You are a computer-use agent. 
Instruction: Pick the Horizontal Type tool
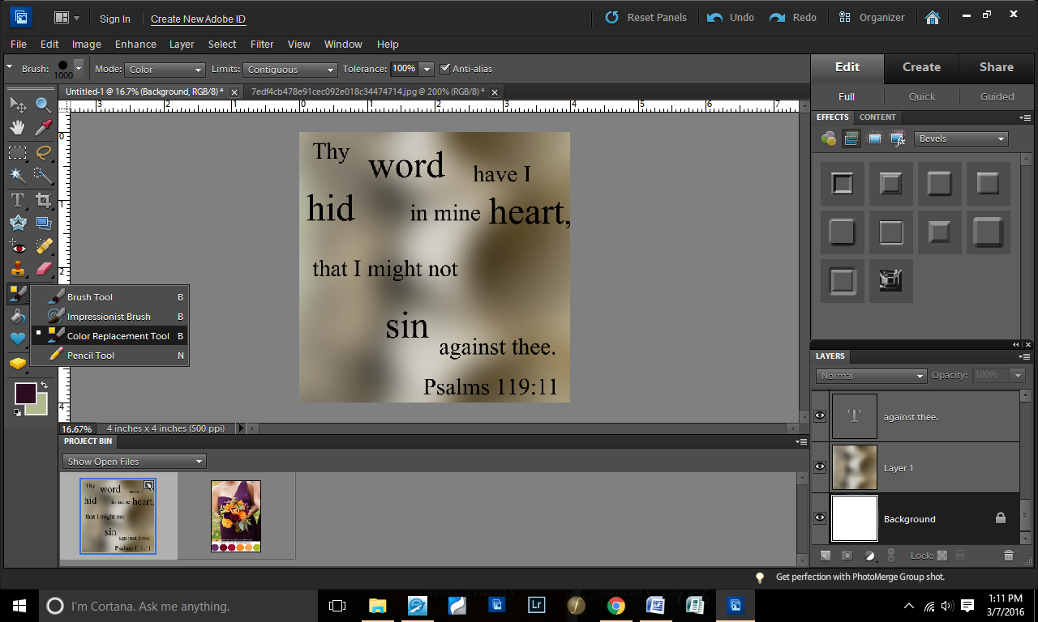coord(17,199)
